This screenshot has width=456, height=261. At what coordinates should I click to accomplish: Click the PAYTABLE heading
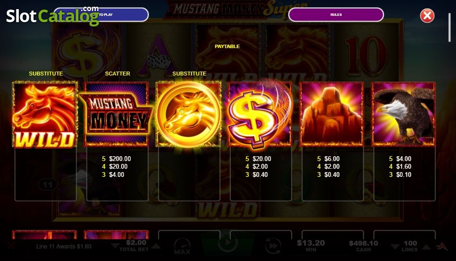pos(227,46)
